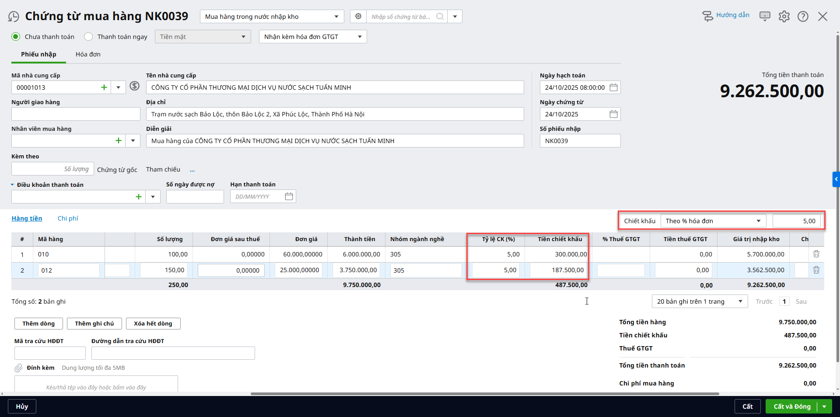Open calendar for Hạn thanh toán
The width and height of the screenshot is (840, 417).
289,196
